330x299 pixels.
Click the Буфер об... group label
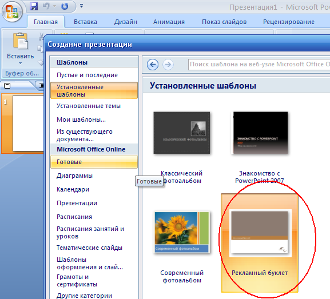pyautogui.click(x=22, y=73)
